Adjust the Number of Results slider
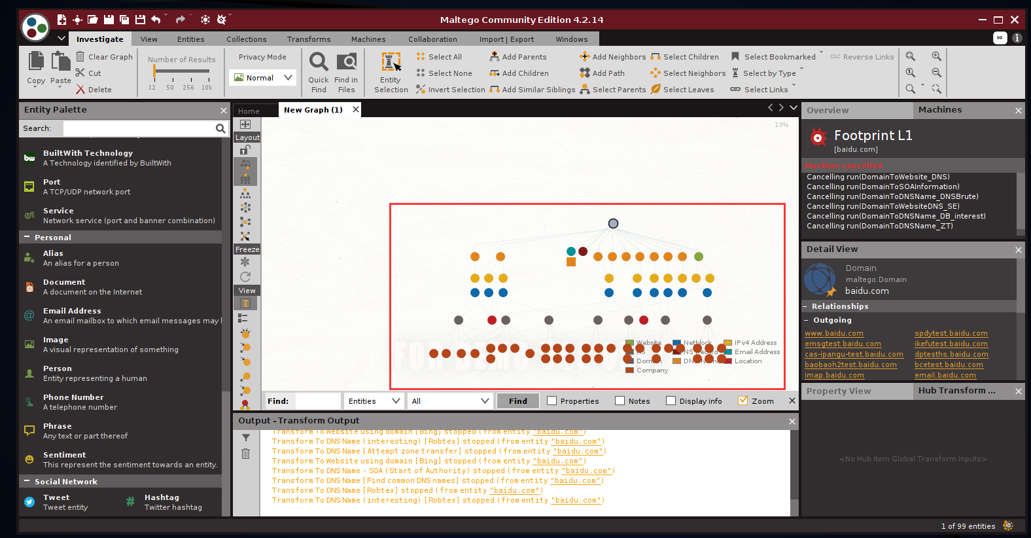1031x538 pixels. (181, 72)
